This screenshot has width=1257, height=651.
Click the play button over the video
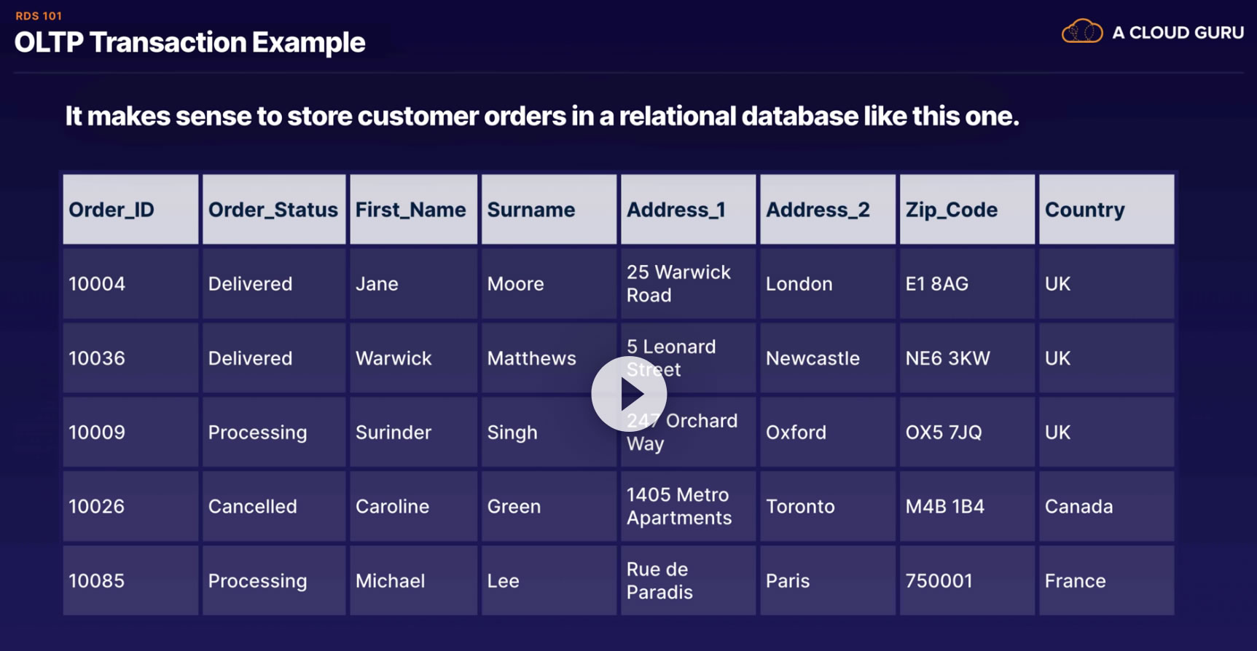(629, 394)
